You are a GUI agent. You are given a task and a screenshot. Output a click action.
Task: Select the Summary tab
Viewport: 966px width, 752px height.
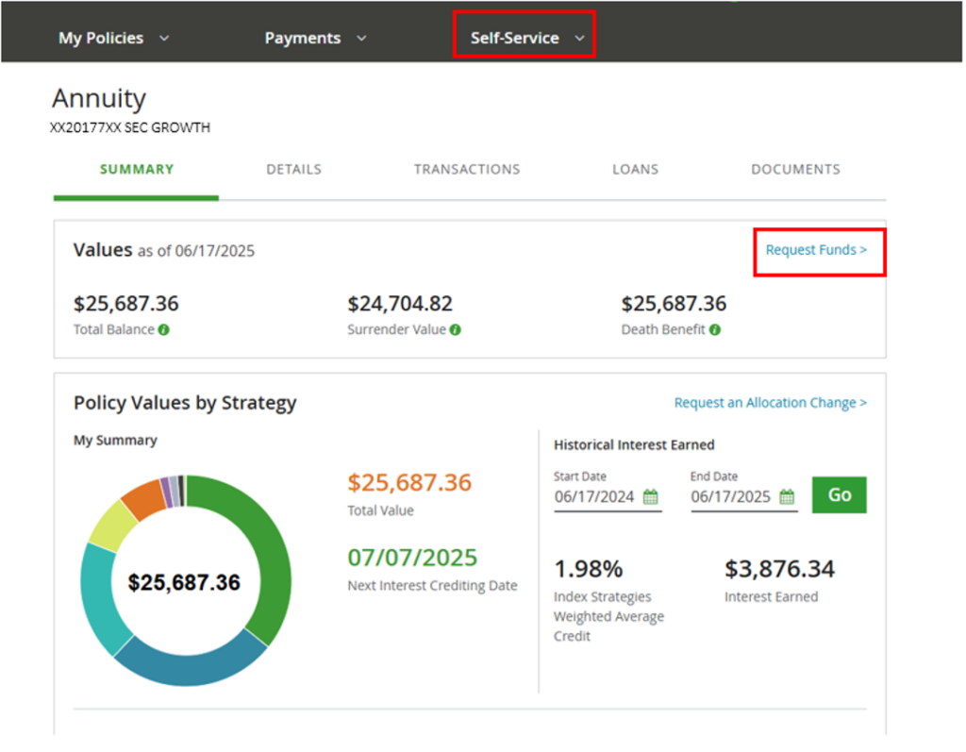[x=137, y=170]
